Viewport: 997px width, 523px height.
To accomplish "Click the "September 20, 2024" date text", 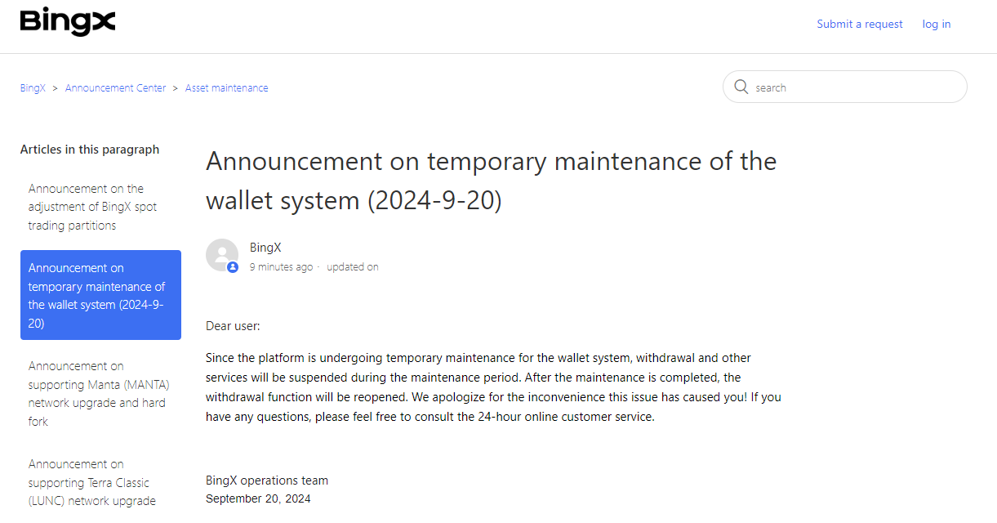I will tap(258, 498).
